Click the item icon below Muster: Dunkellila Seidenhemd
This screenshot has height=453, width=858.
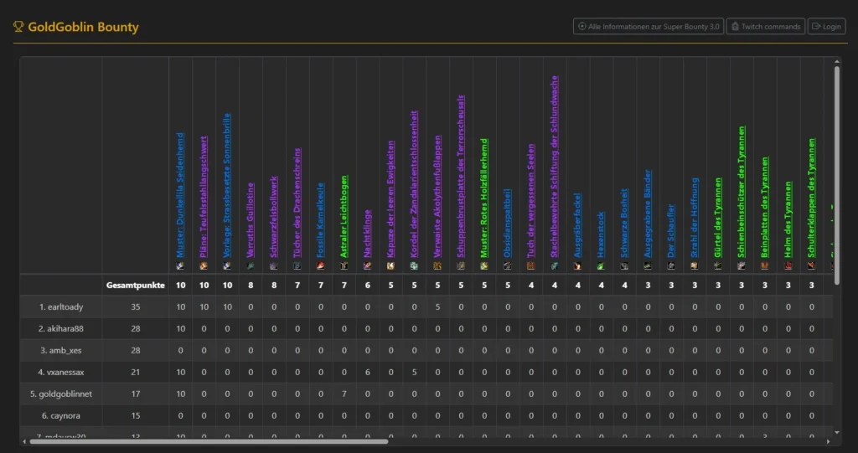pos(180,266)
